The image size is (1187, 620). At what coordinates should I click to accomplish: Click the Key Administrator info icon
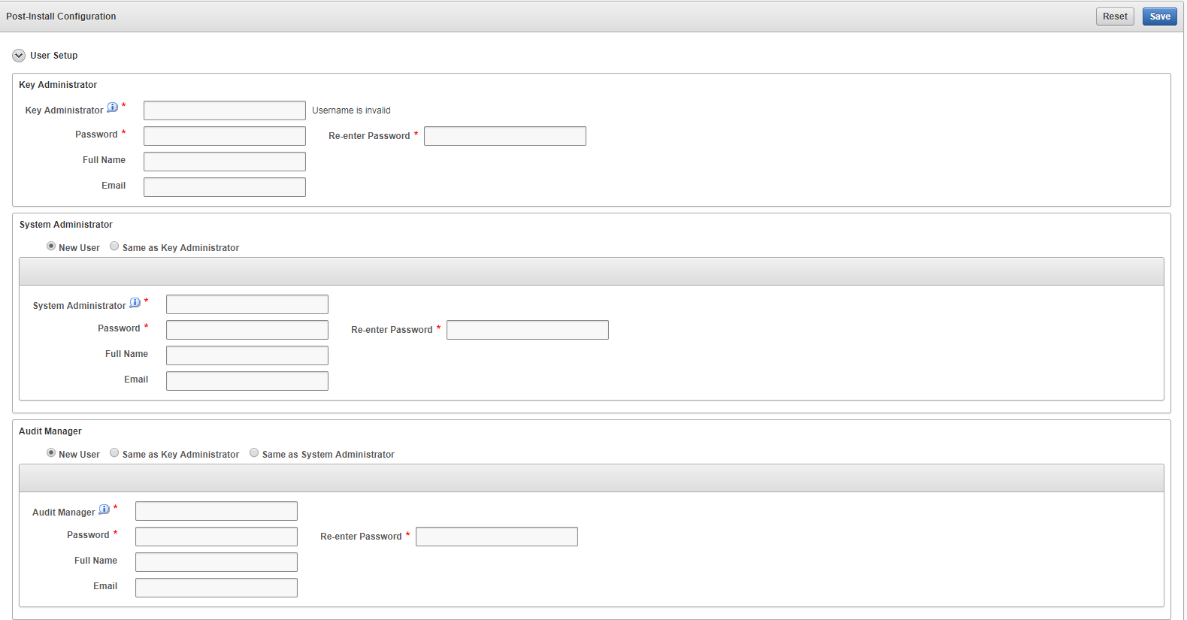click(113, 107)
